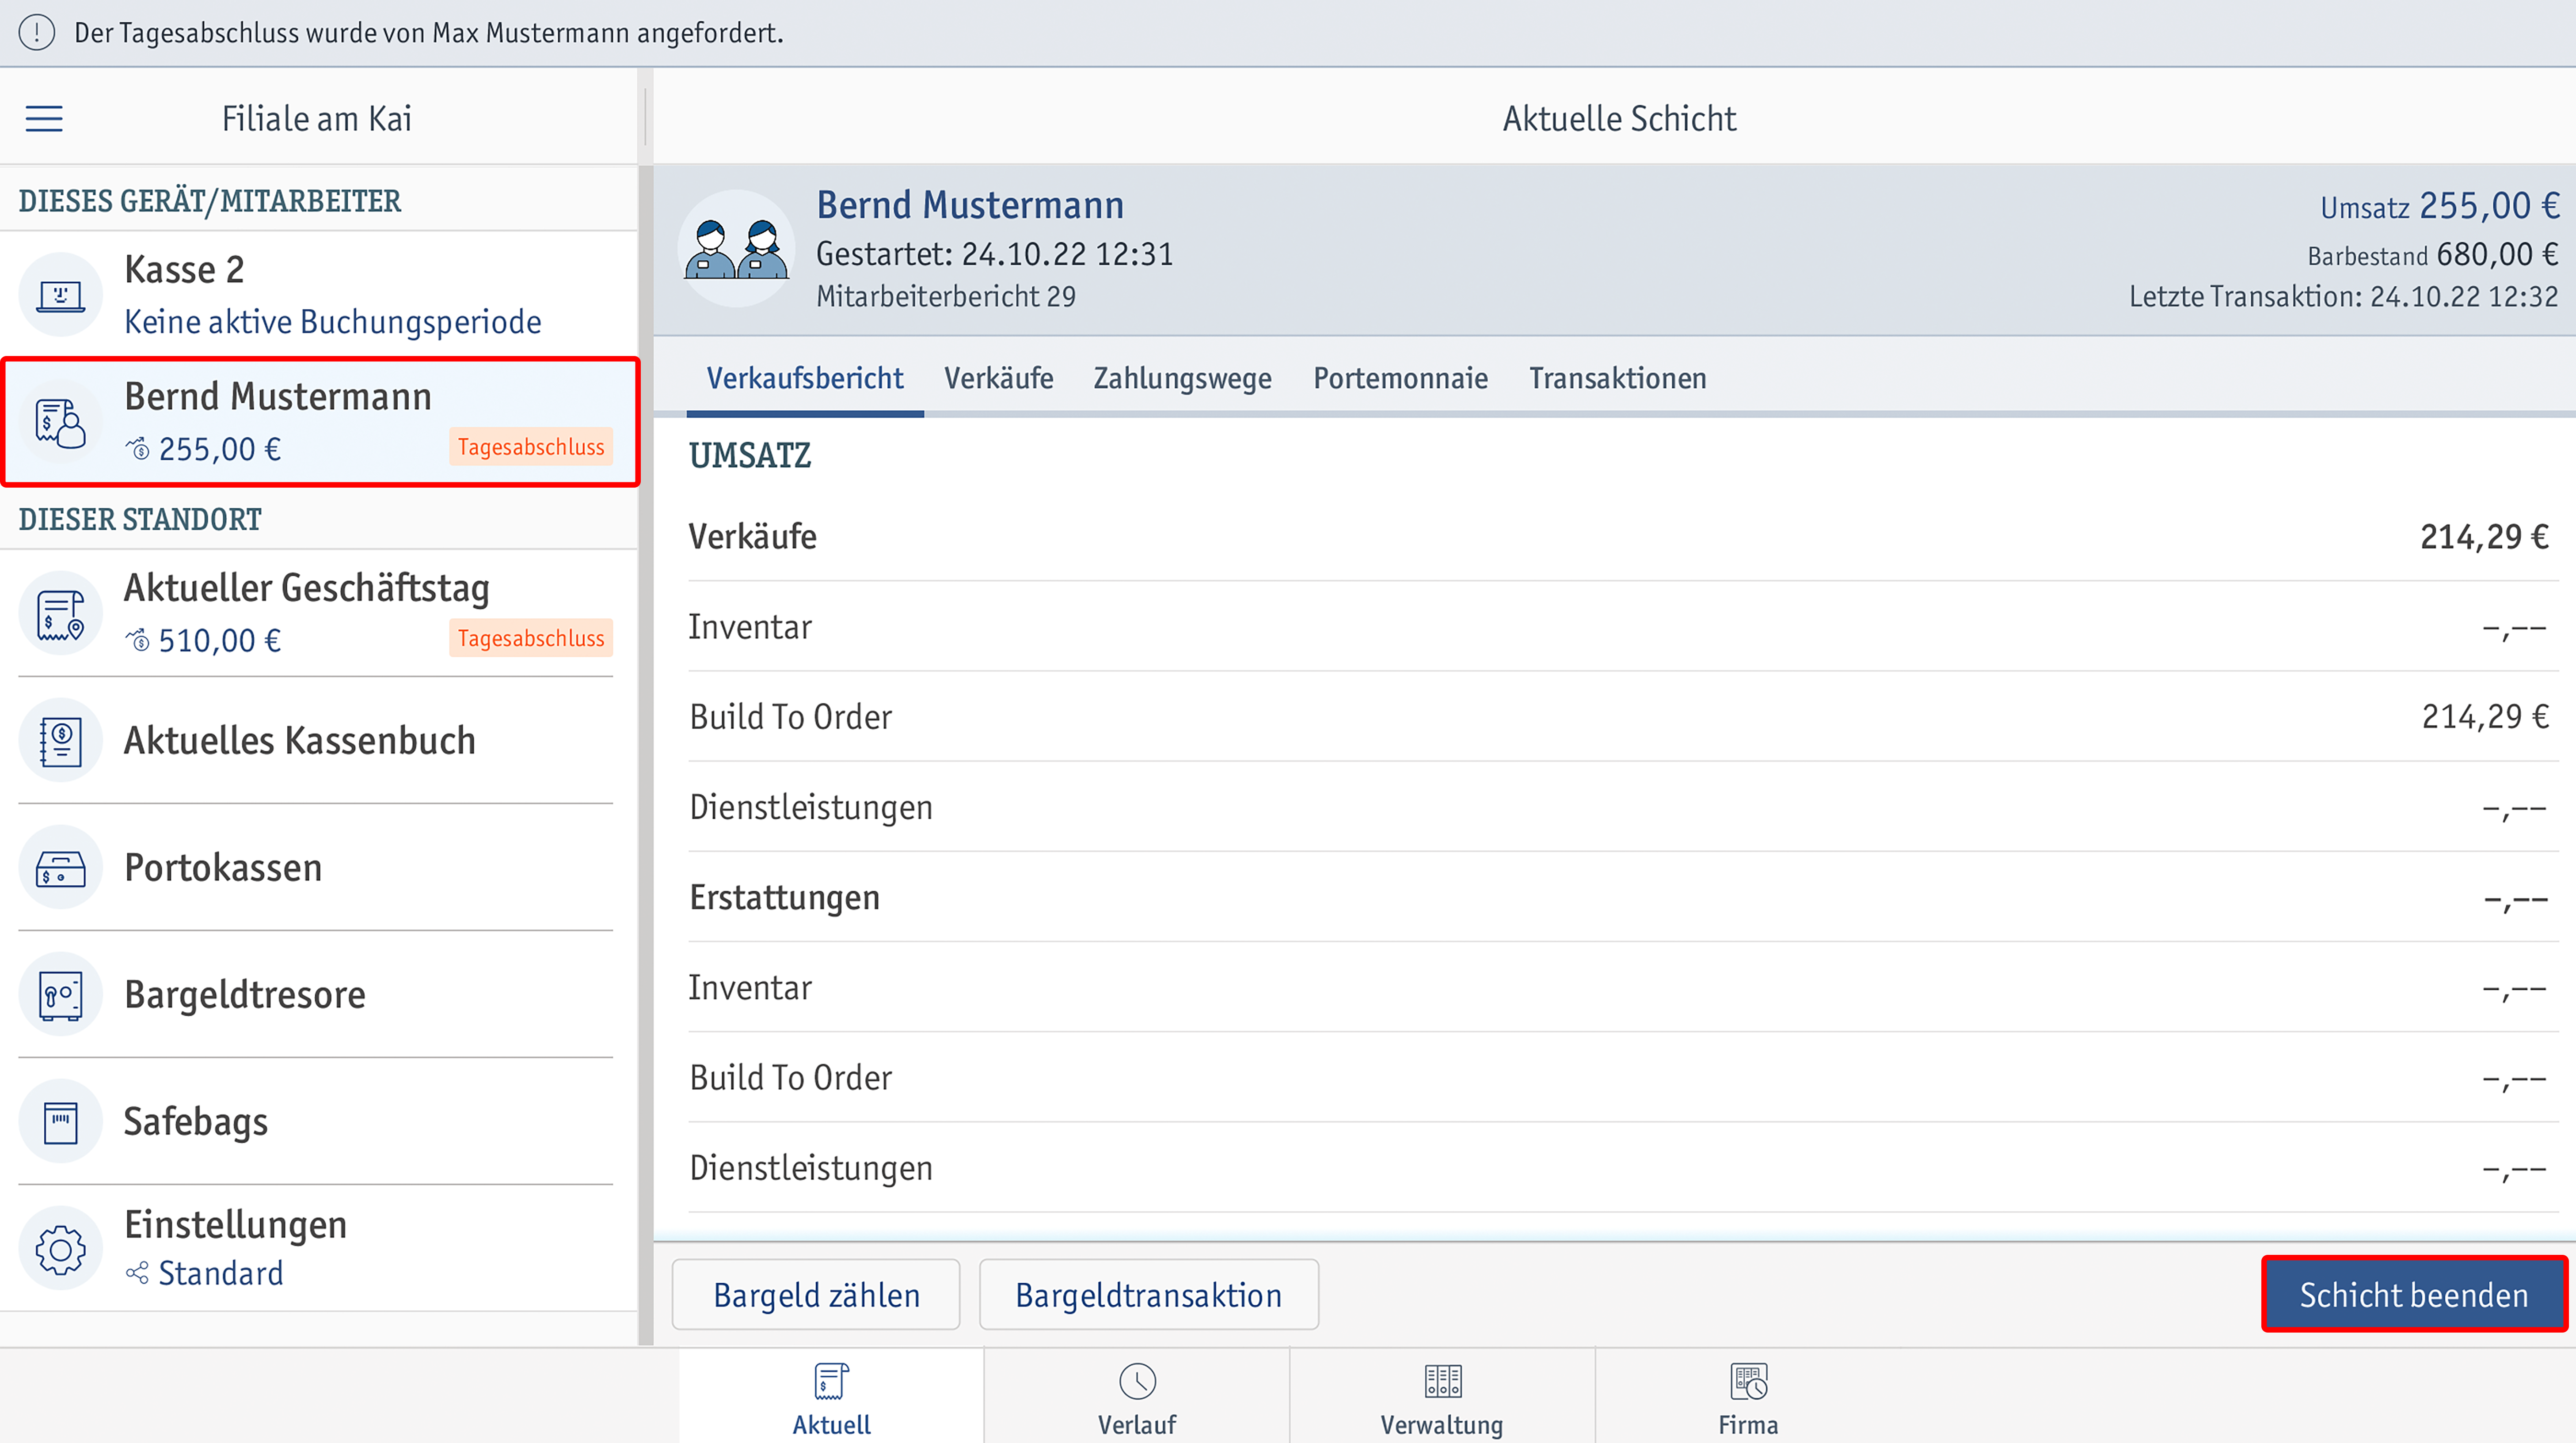Viewport: 2576px width, 1443px height.
Task: Click Keine aktive Buchungsperiode link
Action: 333,322
